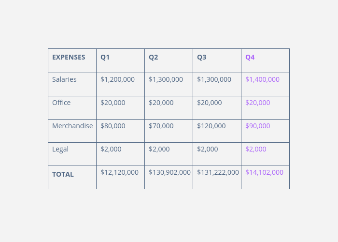Click the Legal row label
338x242 pixels.
click(x=60, y=149)
